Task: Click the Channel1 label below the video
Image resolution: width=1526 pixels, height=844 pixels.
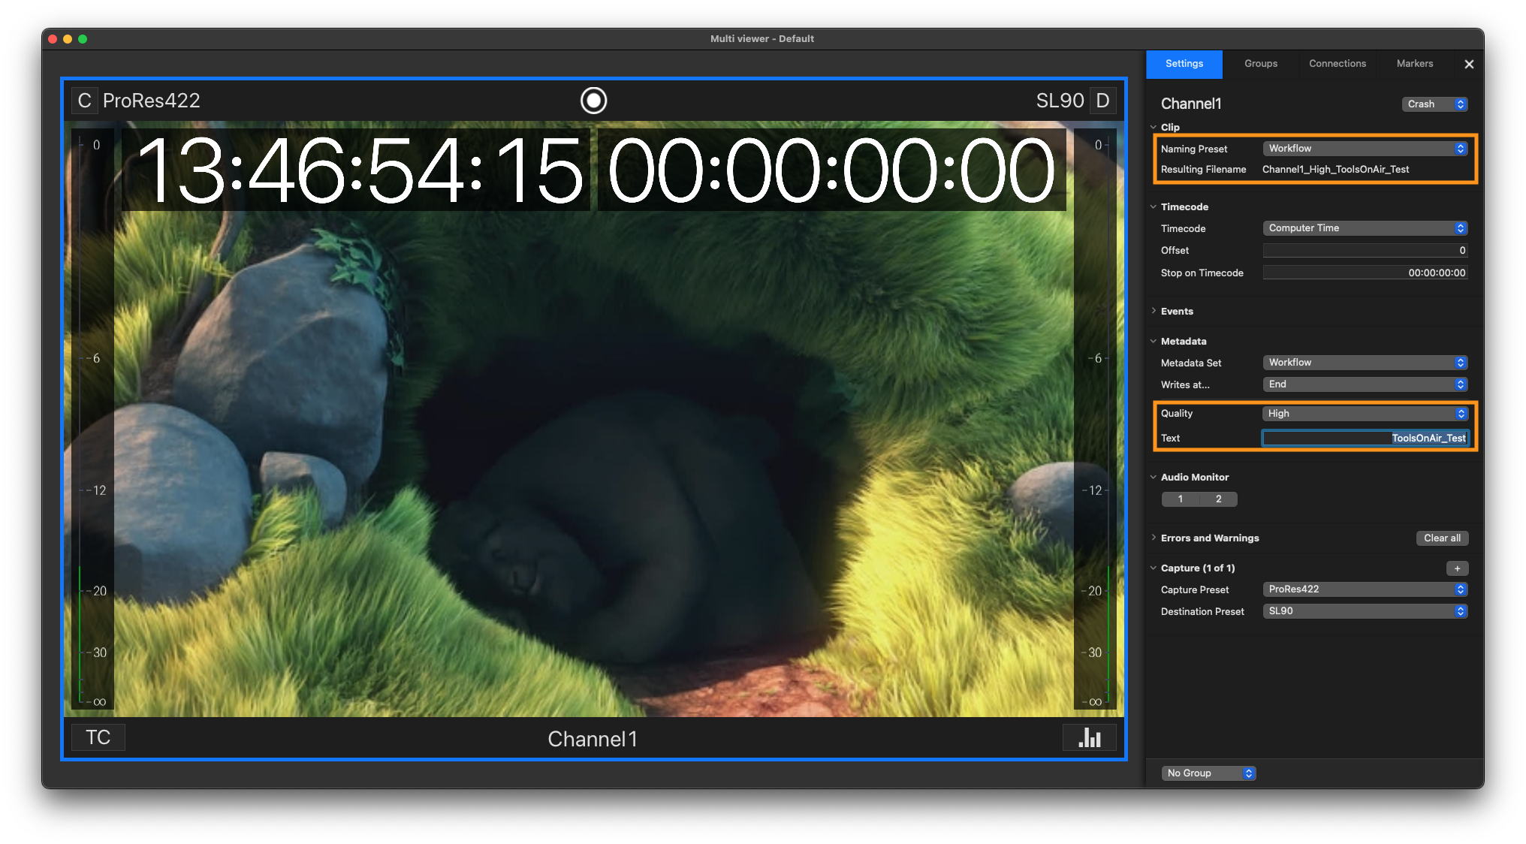Action: click(593, 739)
